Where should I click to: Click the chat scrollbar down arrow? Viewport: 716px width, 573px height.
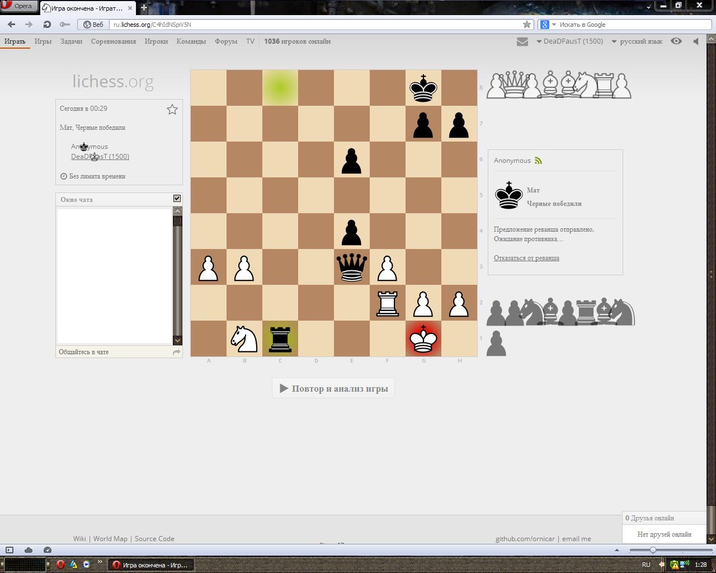click(177, 340)
